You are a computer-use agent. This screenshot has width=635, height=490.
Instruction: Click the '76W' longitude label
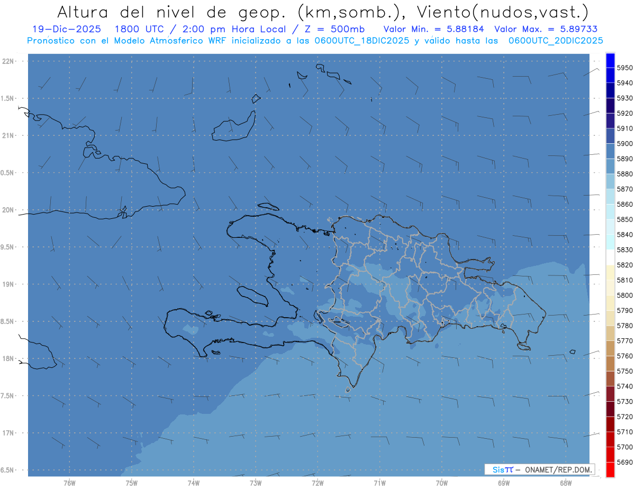click(69, 483)
